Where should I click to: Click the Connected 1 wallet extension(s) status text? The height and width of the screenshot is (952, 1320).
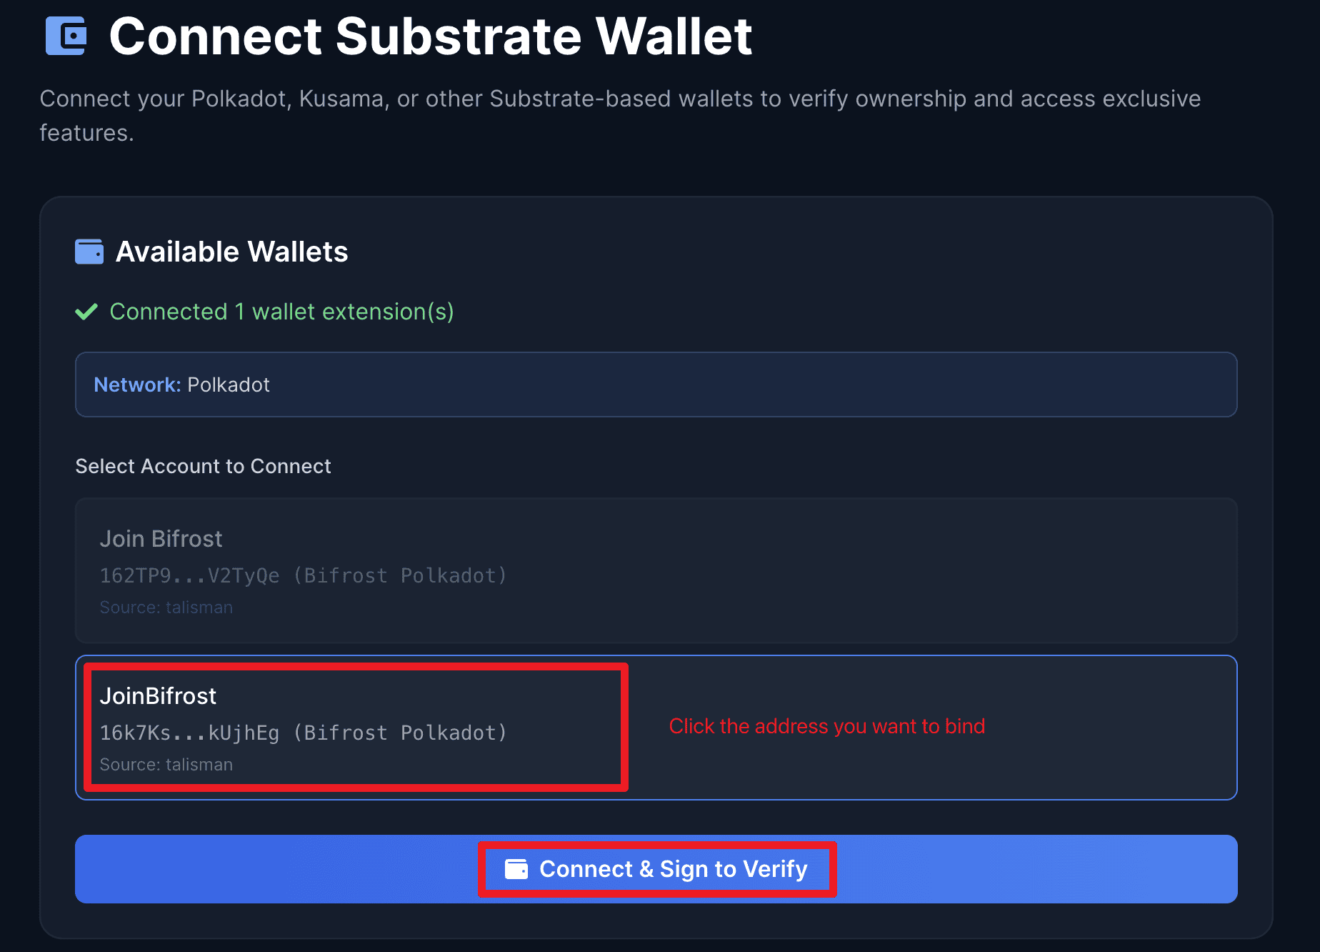281,312
